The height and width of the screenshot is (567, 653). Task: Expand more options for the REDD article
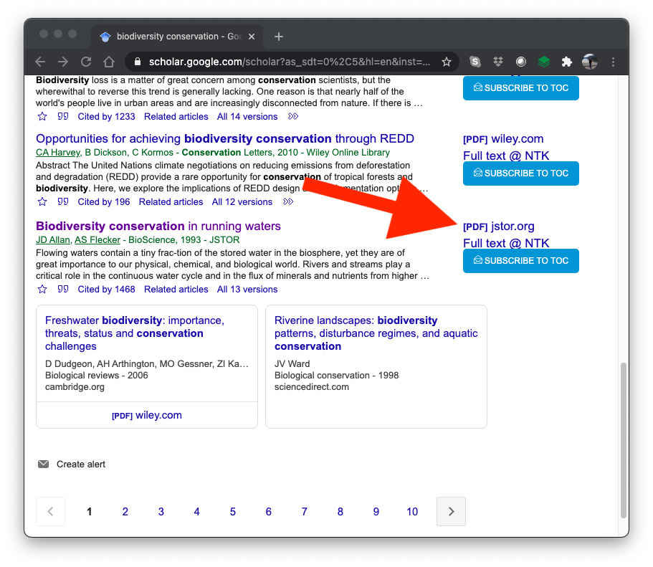[x=288, y=201]
